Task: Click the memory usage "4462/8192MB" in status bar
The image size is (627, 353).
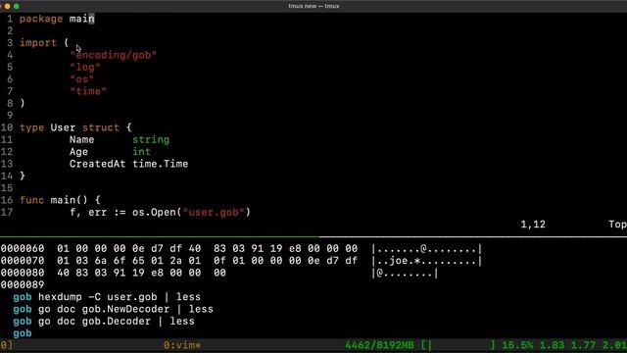Action: tap(379, 345)
